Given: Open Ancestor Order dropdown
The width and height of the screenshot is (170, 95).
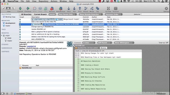Looking at the screenshot, I should 114,14.
